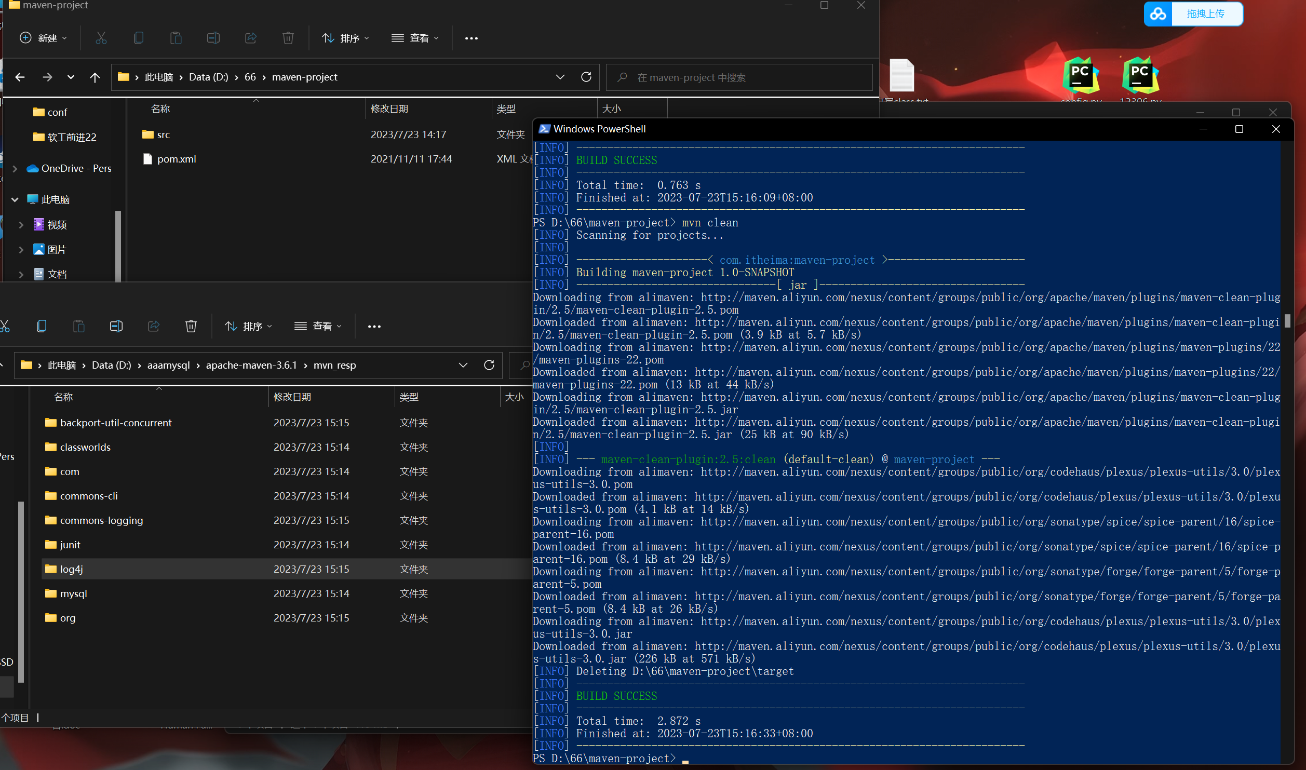Click refresh icon next to mvn_resp address bar
Image resolution: width=1306 pixels, height=770 pixels.
[x=489, y=365]
